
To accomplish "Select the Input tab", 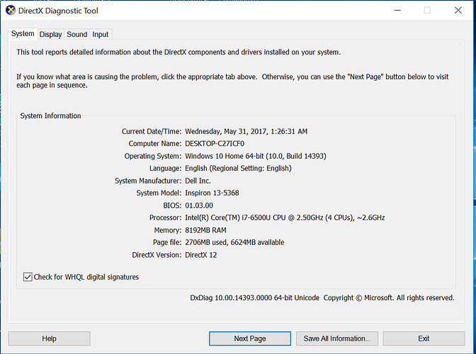I will [100, 34].
